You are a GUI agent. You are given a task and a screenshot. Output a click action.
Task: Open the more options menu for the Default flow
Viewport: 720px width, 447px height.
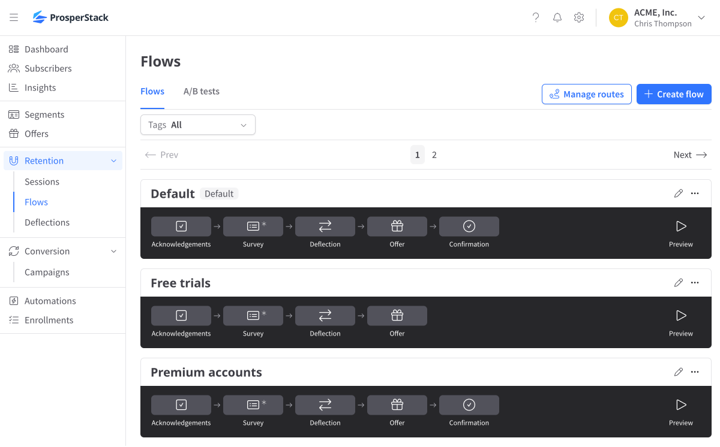click(695, 193)
